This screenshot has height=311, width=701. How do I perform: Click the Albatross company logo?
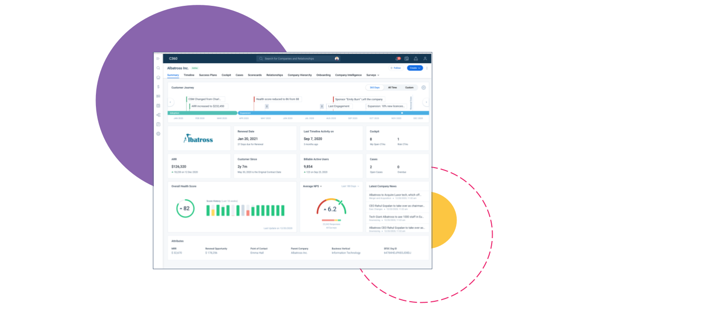click(x=199, y=139)
